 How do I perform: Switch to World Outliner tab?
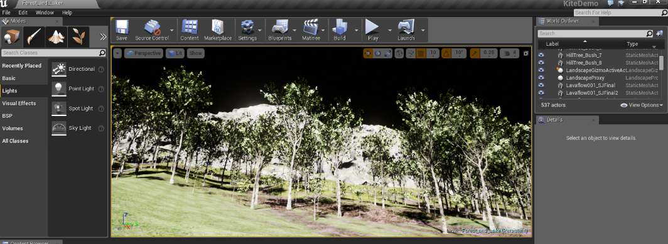[567, 21]
